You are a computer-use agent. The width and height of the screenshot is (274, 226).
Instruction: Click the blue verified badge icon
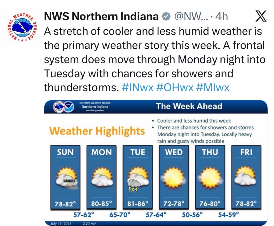click(x=166, y=17)
